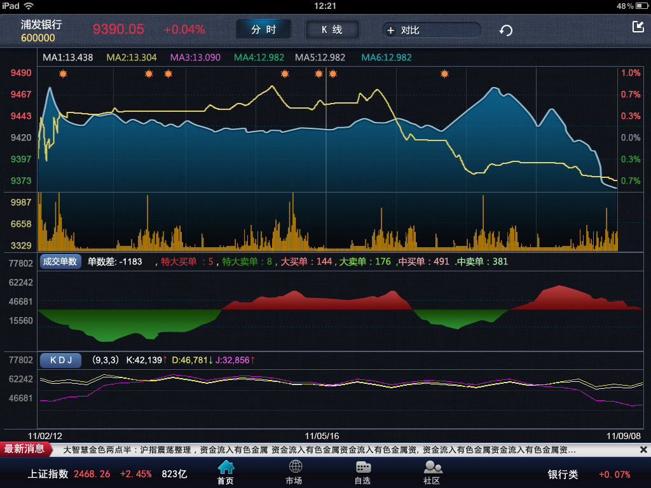Tap the J:32,856 value
651x488 pixels.
click(x=235, y=360)
